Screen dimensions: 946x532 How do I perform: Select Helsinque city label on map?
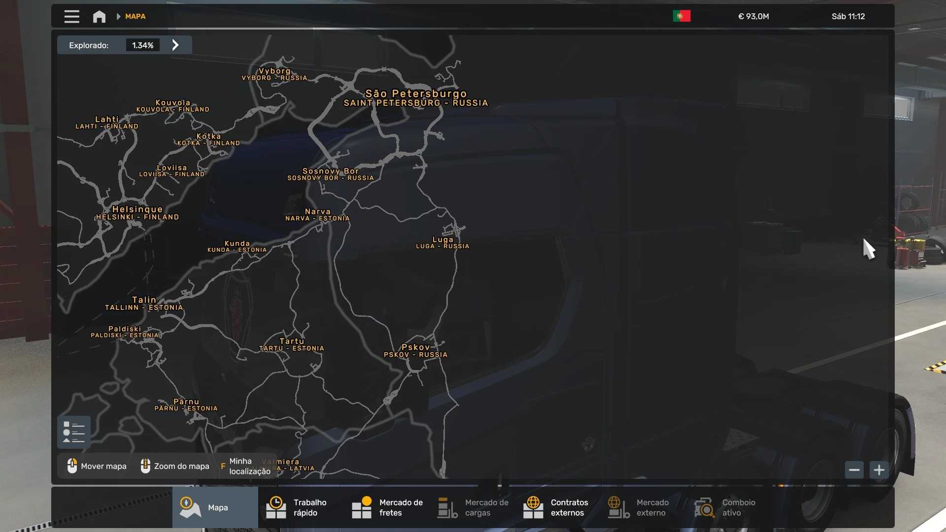pyautogui.click(x=137, y=209)
